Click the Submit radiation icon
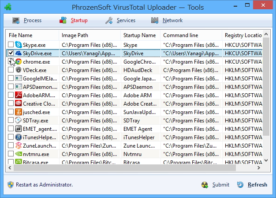The height and width of the screenshot is (198, 276). click(x=205, y=185)
